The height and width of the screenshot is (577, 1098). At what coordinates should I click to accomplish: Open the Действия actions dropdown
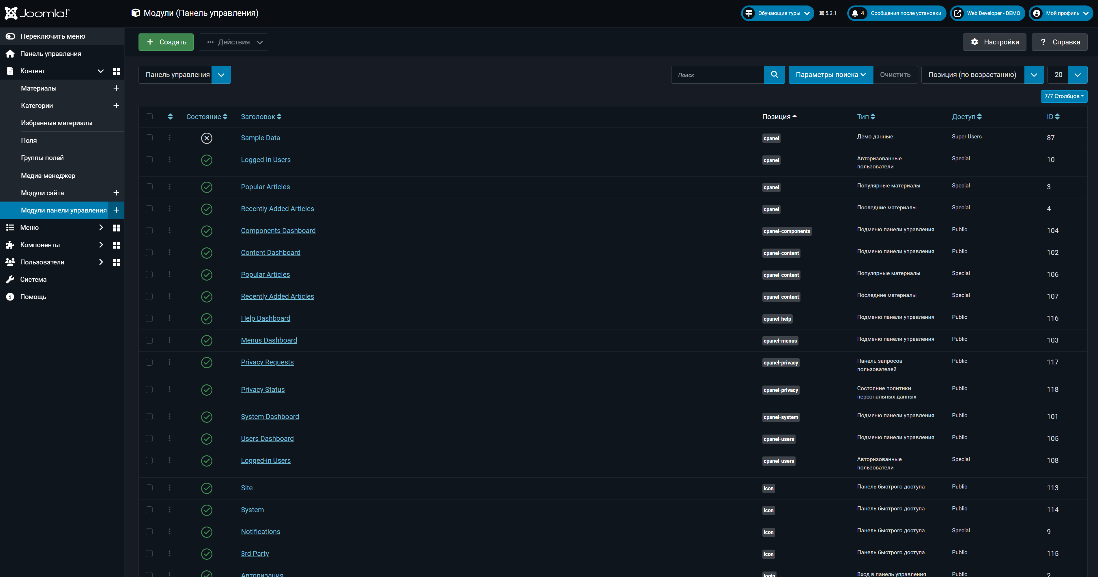233,42
